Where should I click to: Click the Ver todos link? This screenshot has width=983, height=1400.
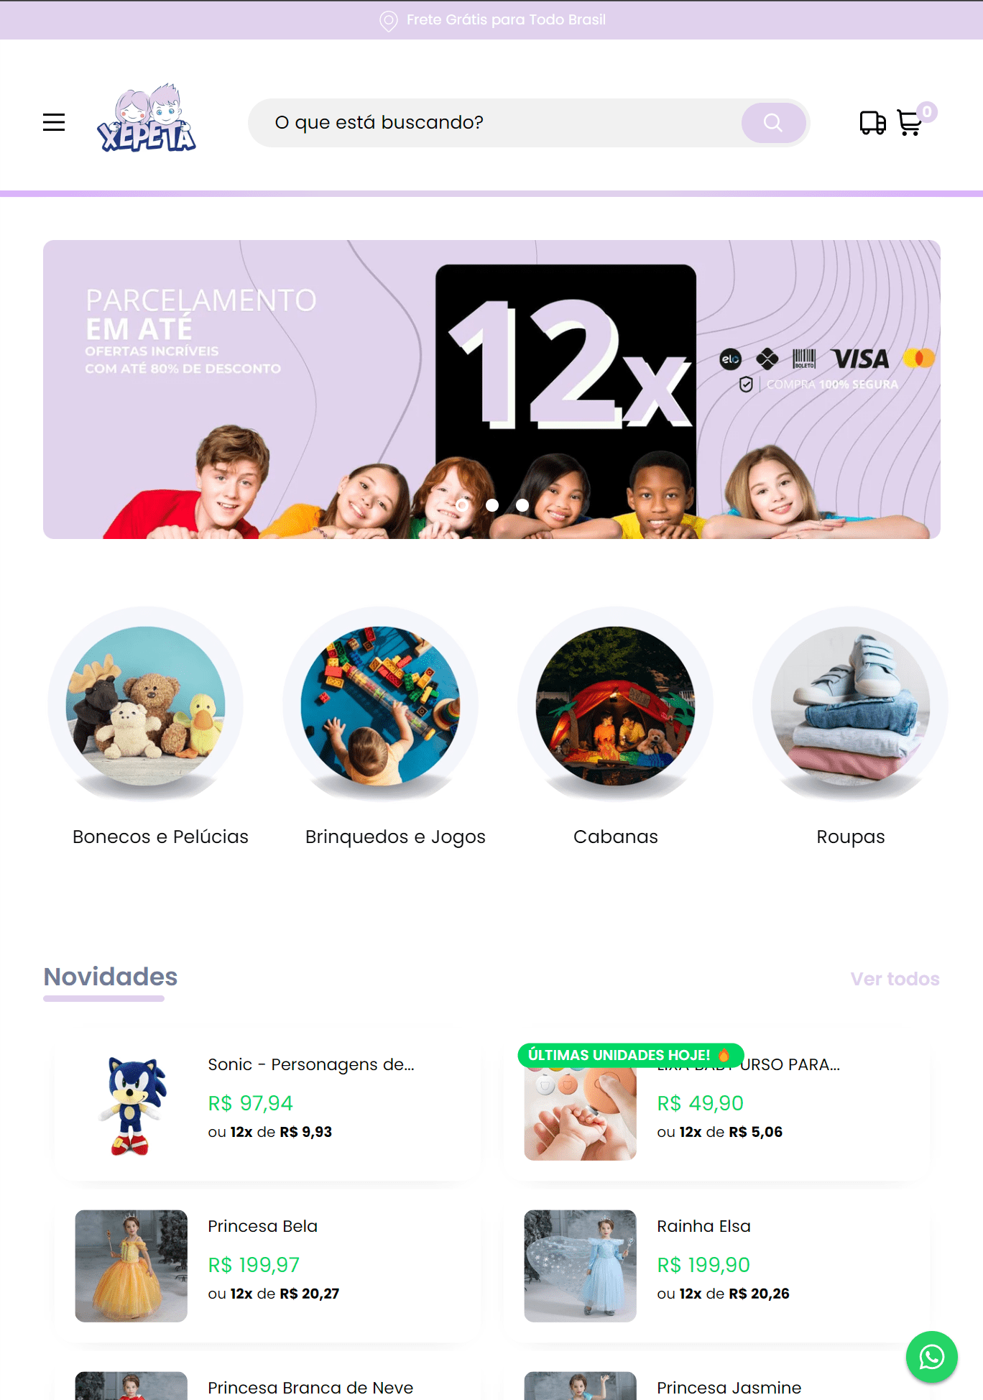(x=895, y=979)
